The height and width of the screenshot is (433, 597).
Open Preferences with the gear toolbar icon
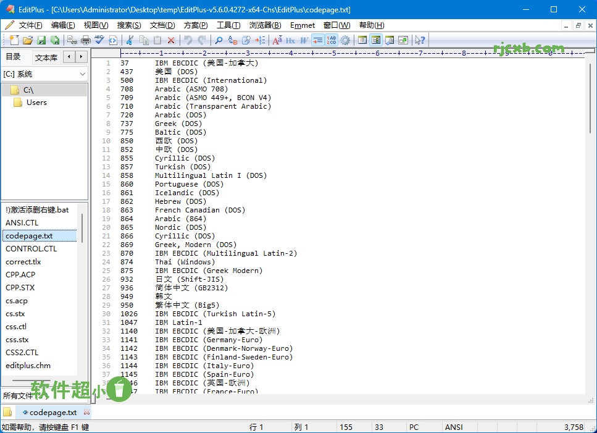[346, 40]
